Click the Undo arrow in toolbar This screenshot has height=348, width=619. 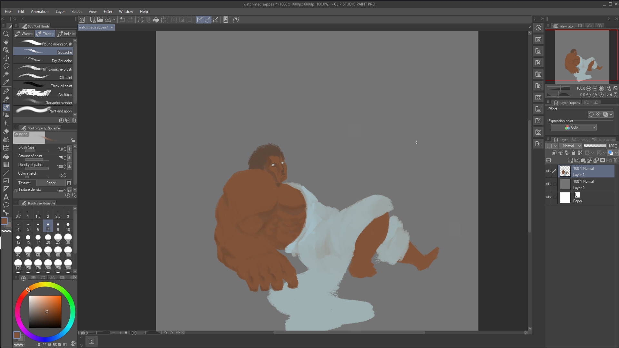pos(123,20)
